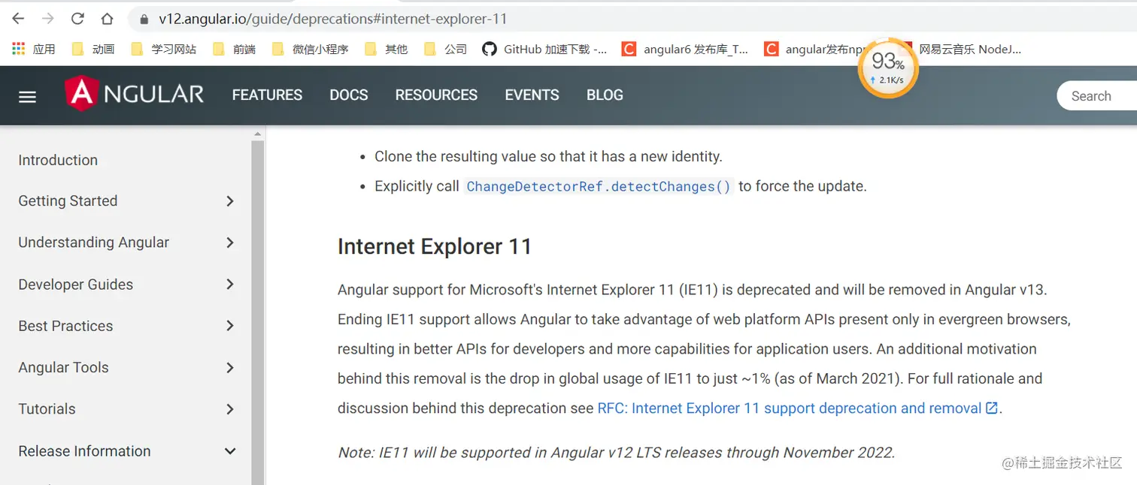Open the GitHub 加速下载 bookmark
The image size is (1137, 485).
point(544,49)
